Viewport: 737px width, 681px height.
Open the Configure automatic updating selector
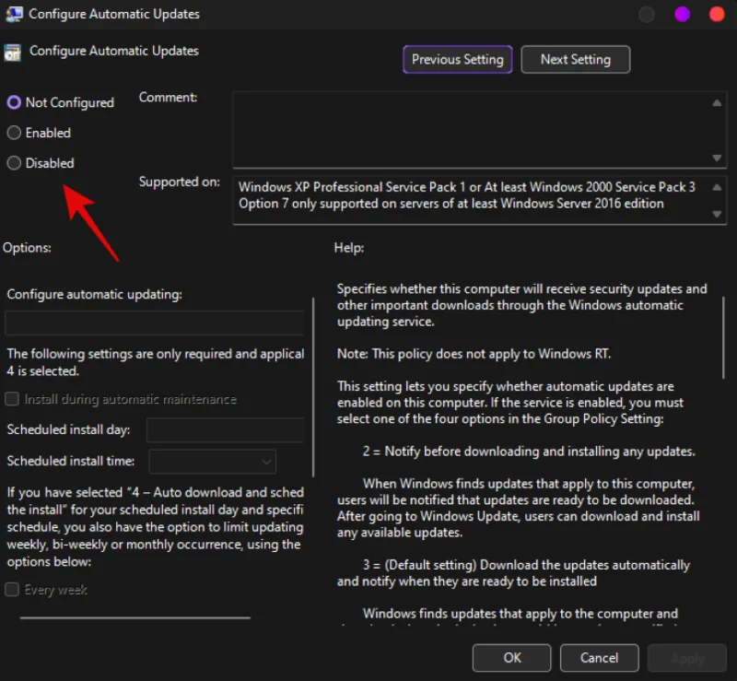(x=154, y=323)
